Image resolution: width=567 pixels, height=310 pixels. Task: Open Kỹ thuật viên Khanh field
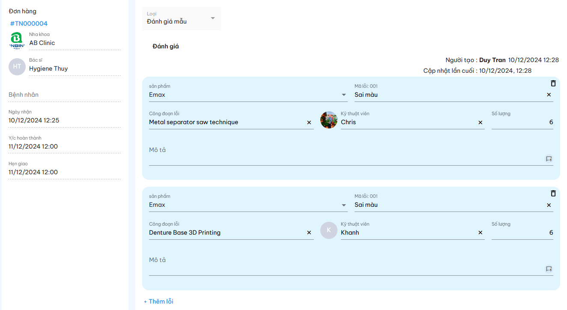click(x=413, y=230)
